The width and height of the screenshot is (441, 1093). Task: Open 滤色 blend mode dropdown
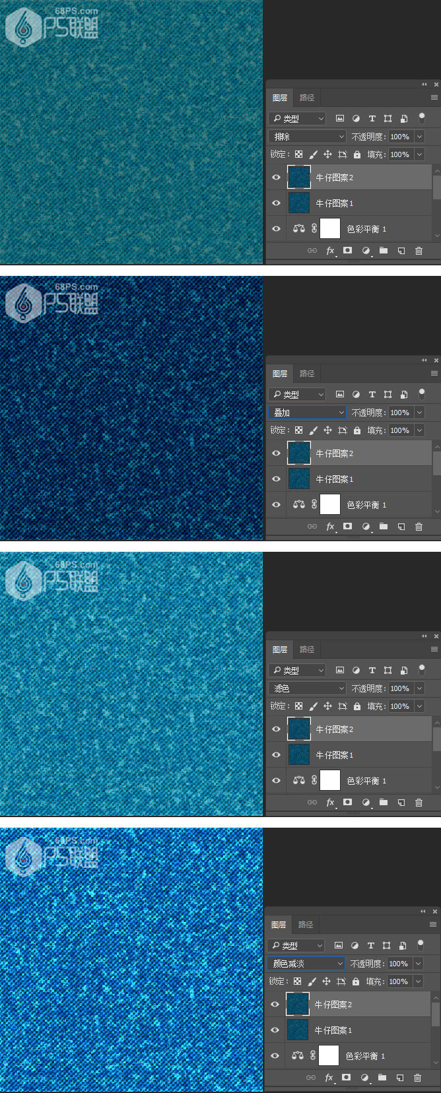pyautogui.click(x=308, y=688)
